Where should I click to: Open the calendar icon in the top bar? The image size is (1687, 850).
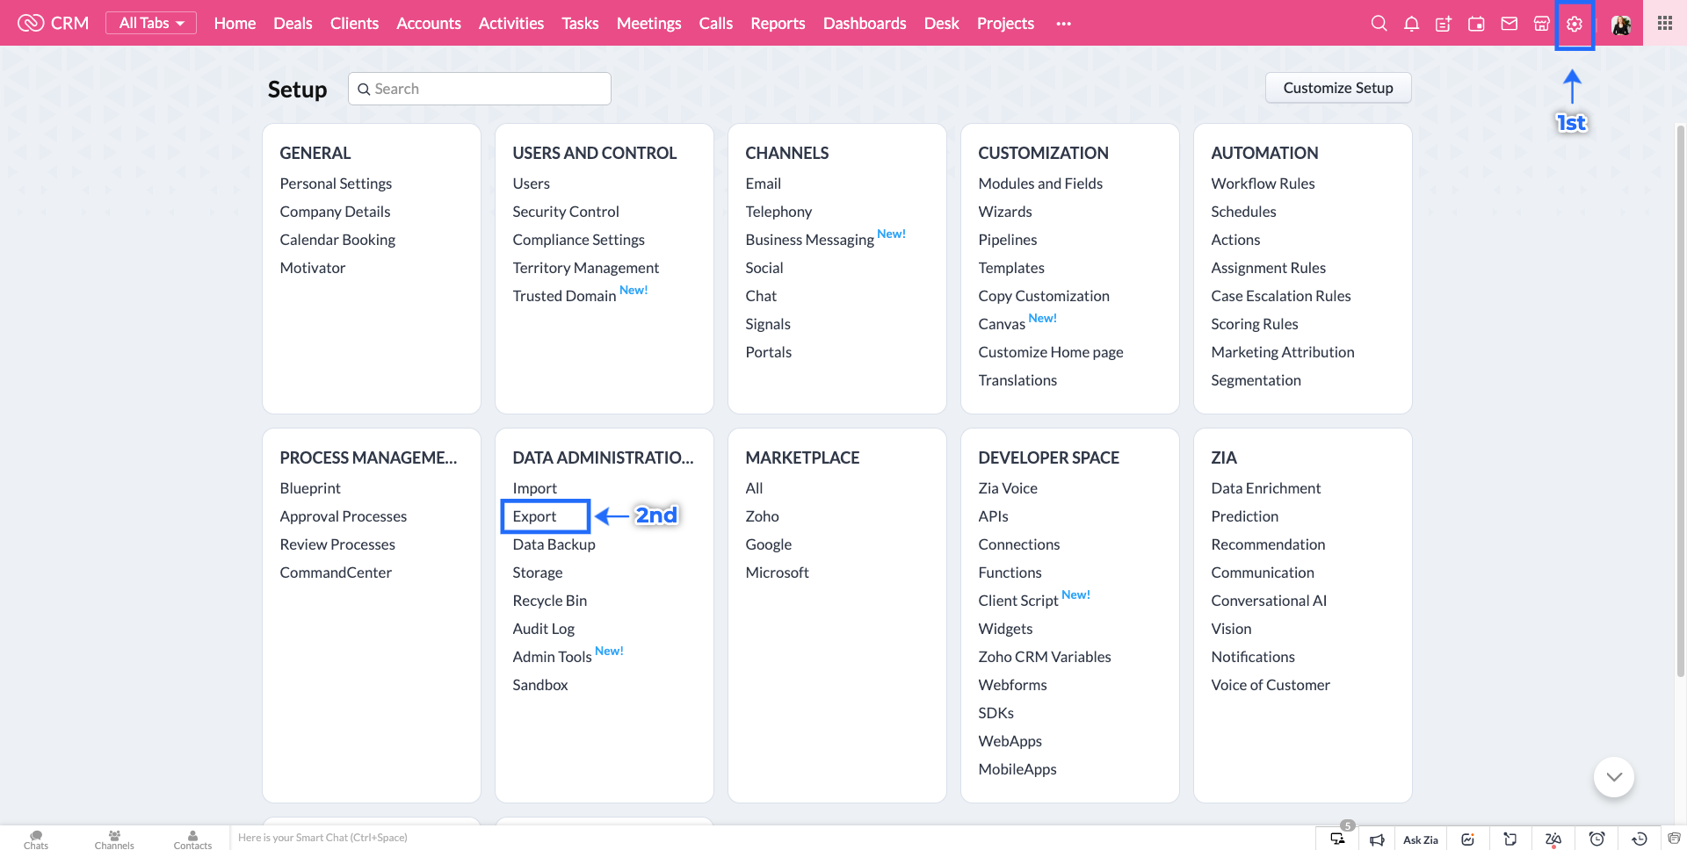(x=1476, y=24)
